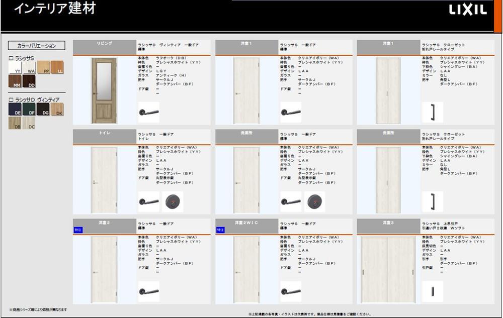The height and width of the screenshot is (318, 503).
Task: Select the DF dark green swatch
Action: 29,109
